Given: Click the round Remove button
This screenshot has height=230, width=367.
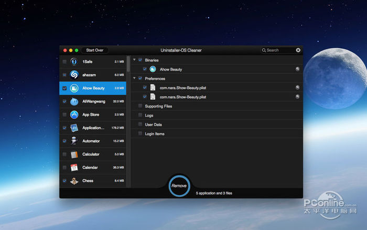Looking at the screenshot, I should coord(179,186).
